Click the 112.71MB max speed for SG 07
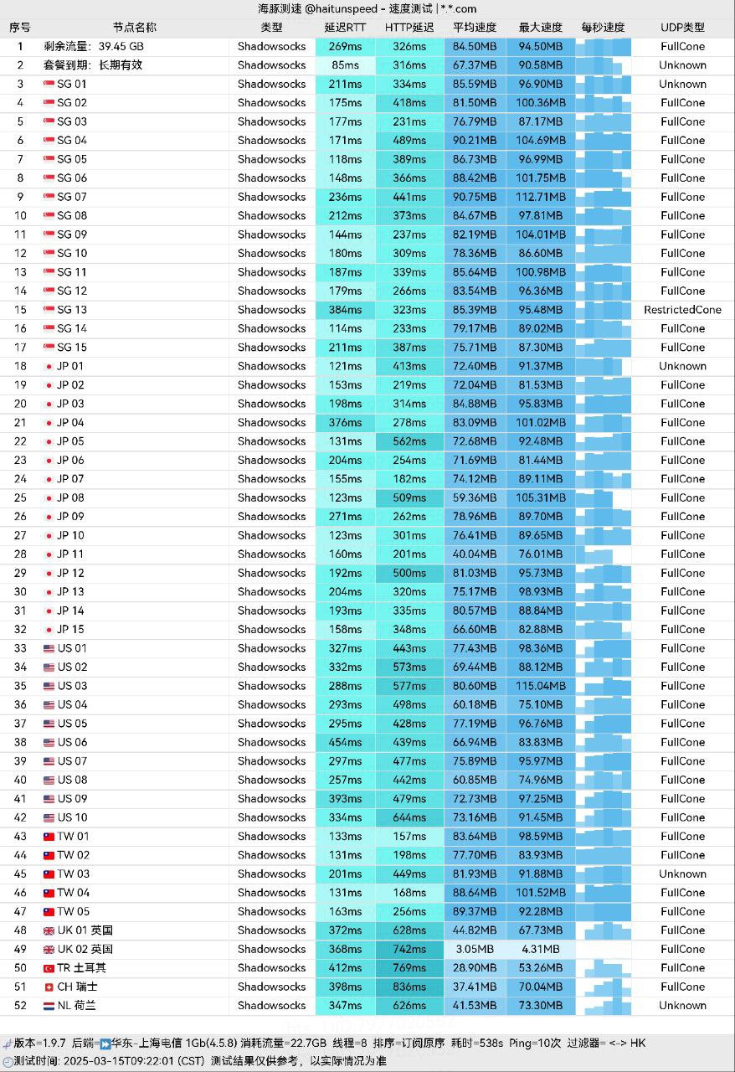The height and width of the screenshot is (1072, 735). tap(541, 197)
